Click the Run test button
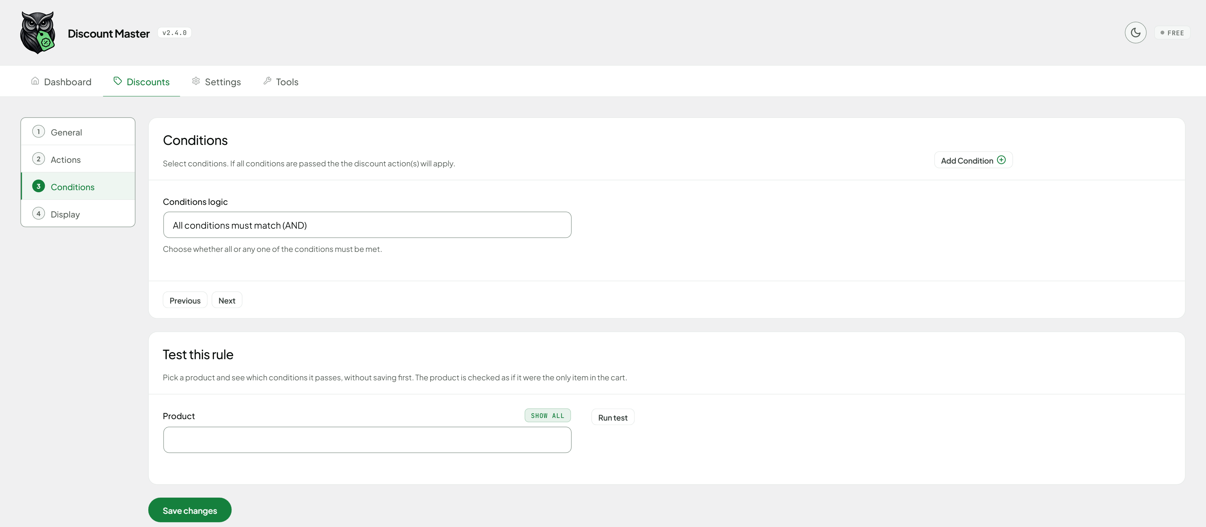 click(613, 418)
